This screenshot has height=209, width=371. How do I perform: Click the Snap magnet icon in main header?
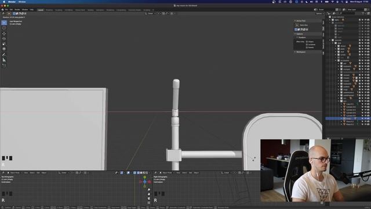163,13
